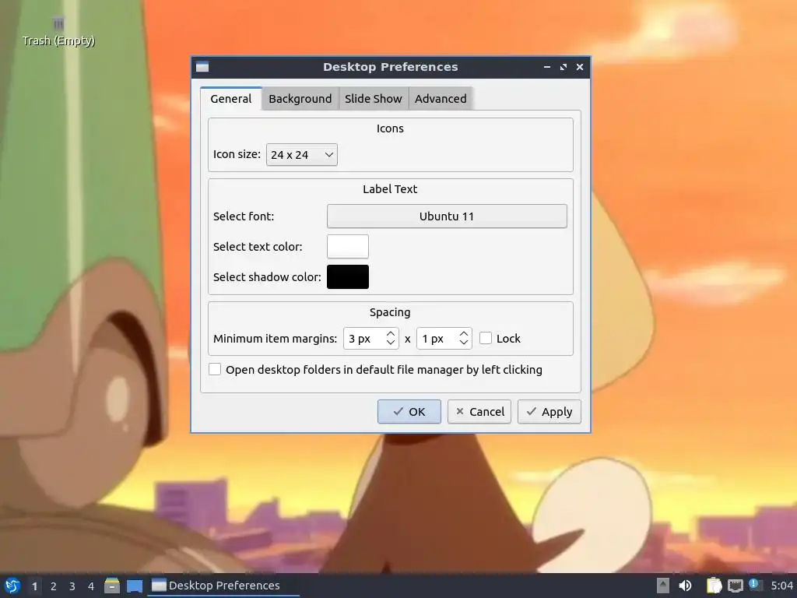Maximize the Desktop Preferences window
Screen dimensions: 797x598
564,67
